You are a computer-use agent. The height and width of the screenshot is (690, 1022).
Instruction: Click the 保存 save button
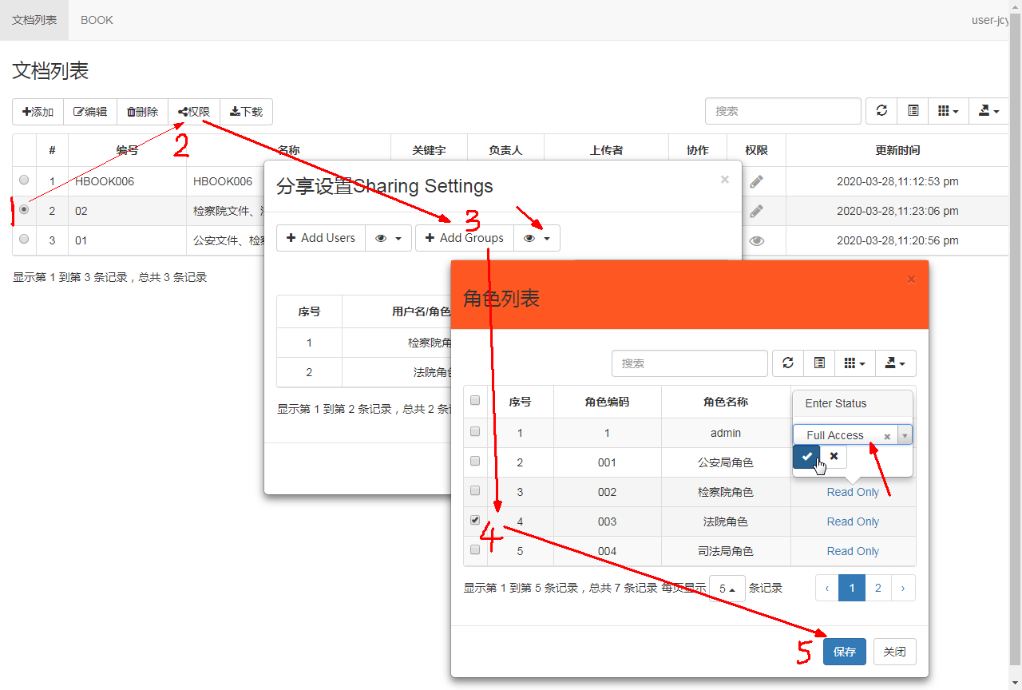(844, 652)
